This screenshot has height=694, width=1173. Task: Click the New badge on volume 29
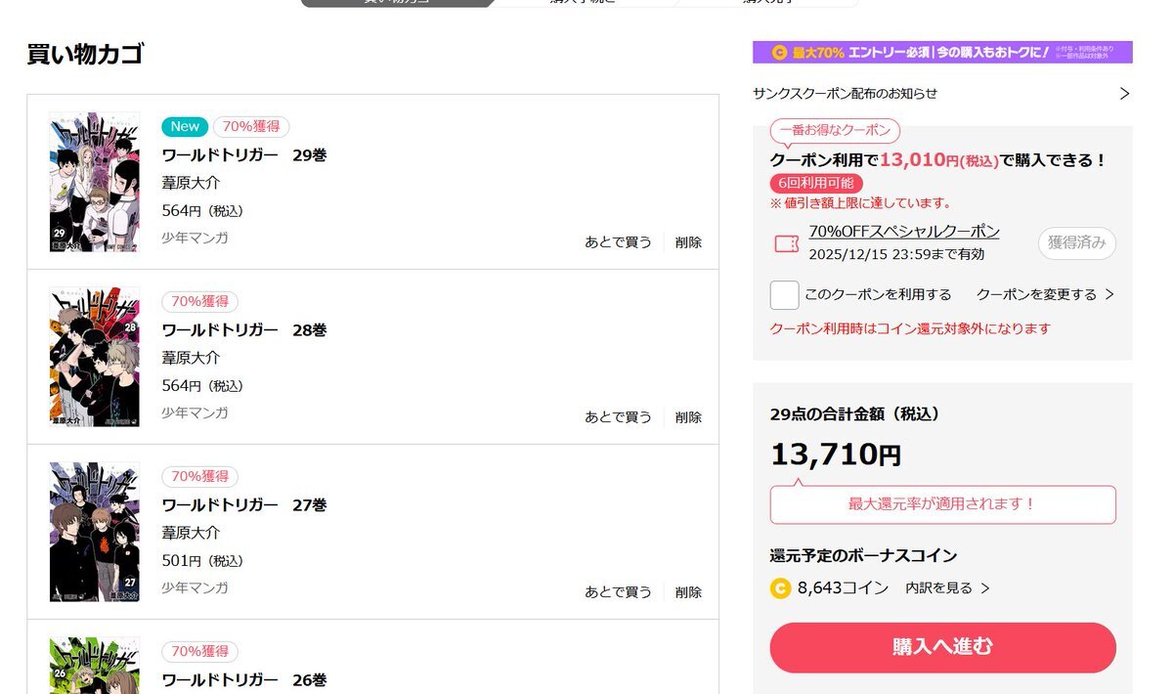click(185, 126)
